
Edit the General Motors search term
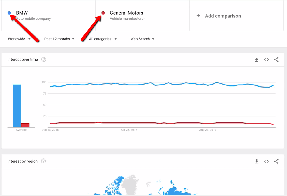[x=126, y=13]
